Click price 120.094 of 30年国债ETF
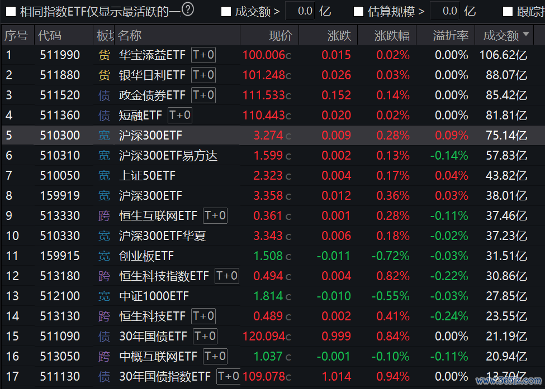The width and height of the screenshot is (545, 389). 264,337
